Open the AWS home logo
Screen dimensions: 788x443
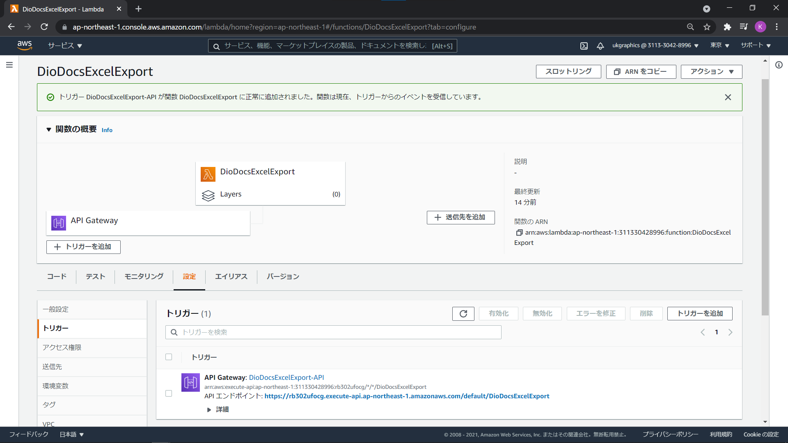coord(25,46)
